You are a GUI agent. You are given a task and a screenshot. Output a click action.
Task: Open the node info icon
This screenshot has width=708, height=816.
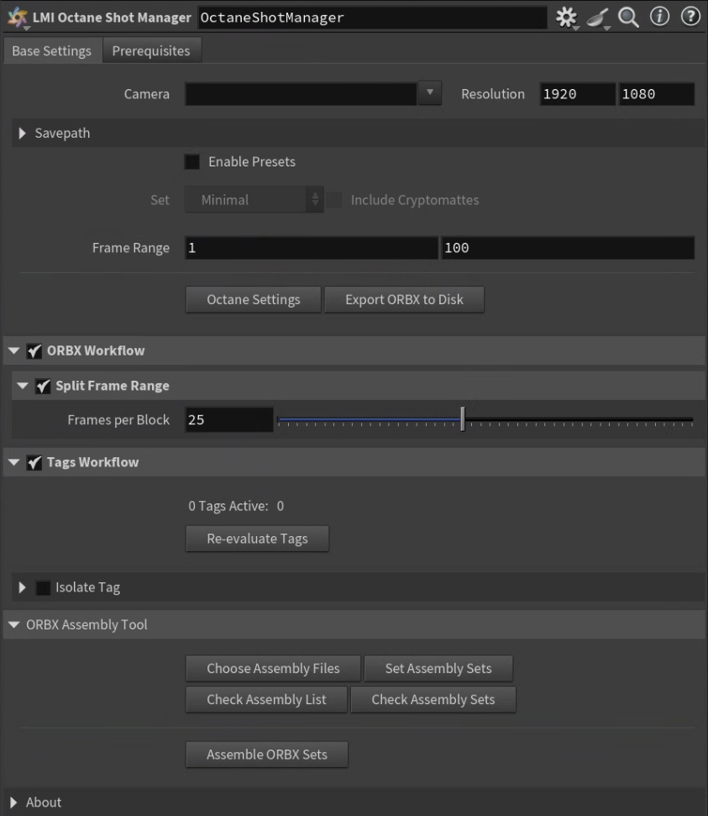[x=659, y=17]
